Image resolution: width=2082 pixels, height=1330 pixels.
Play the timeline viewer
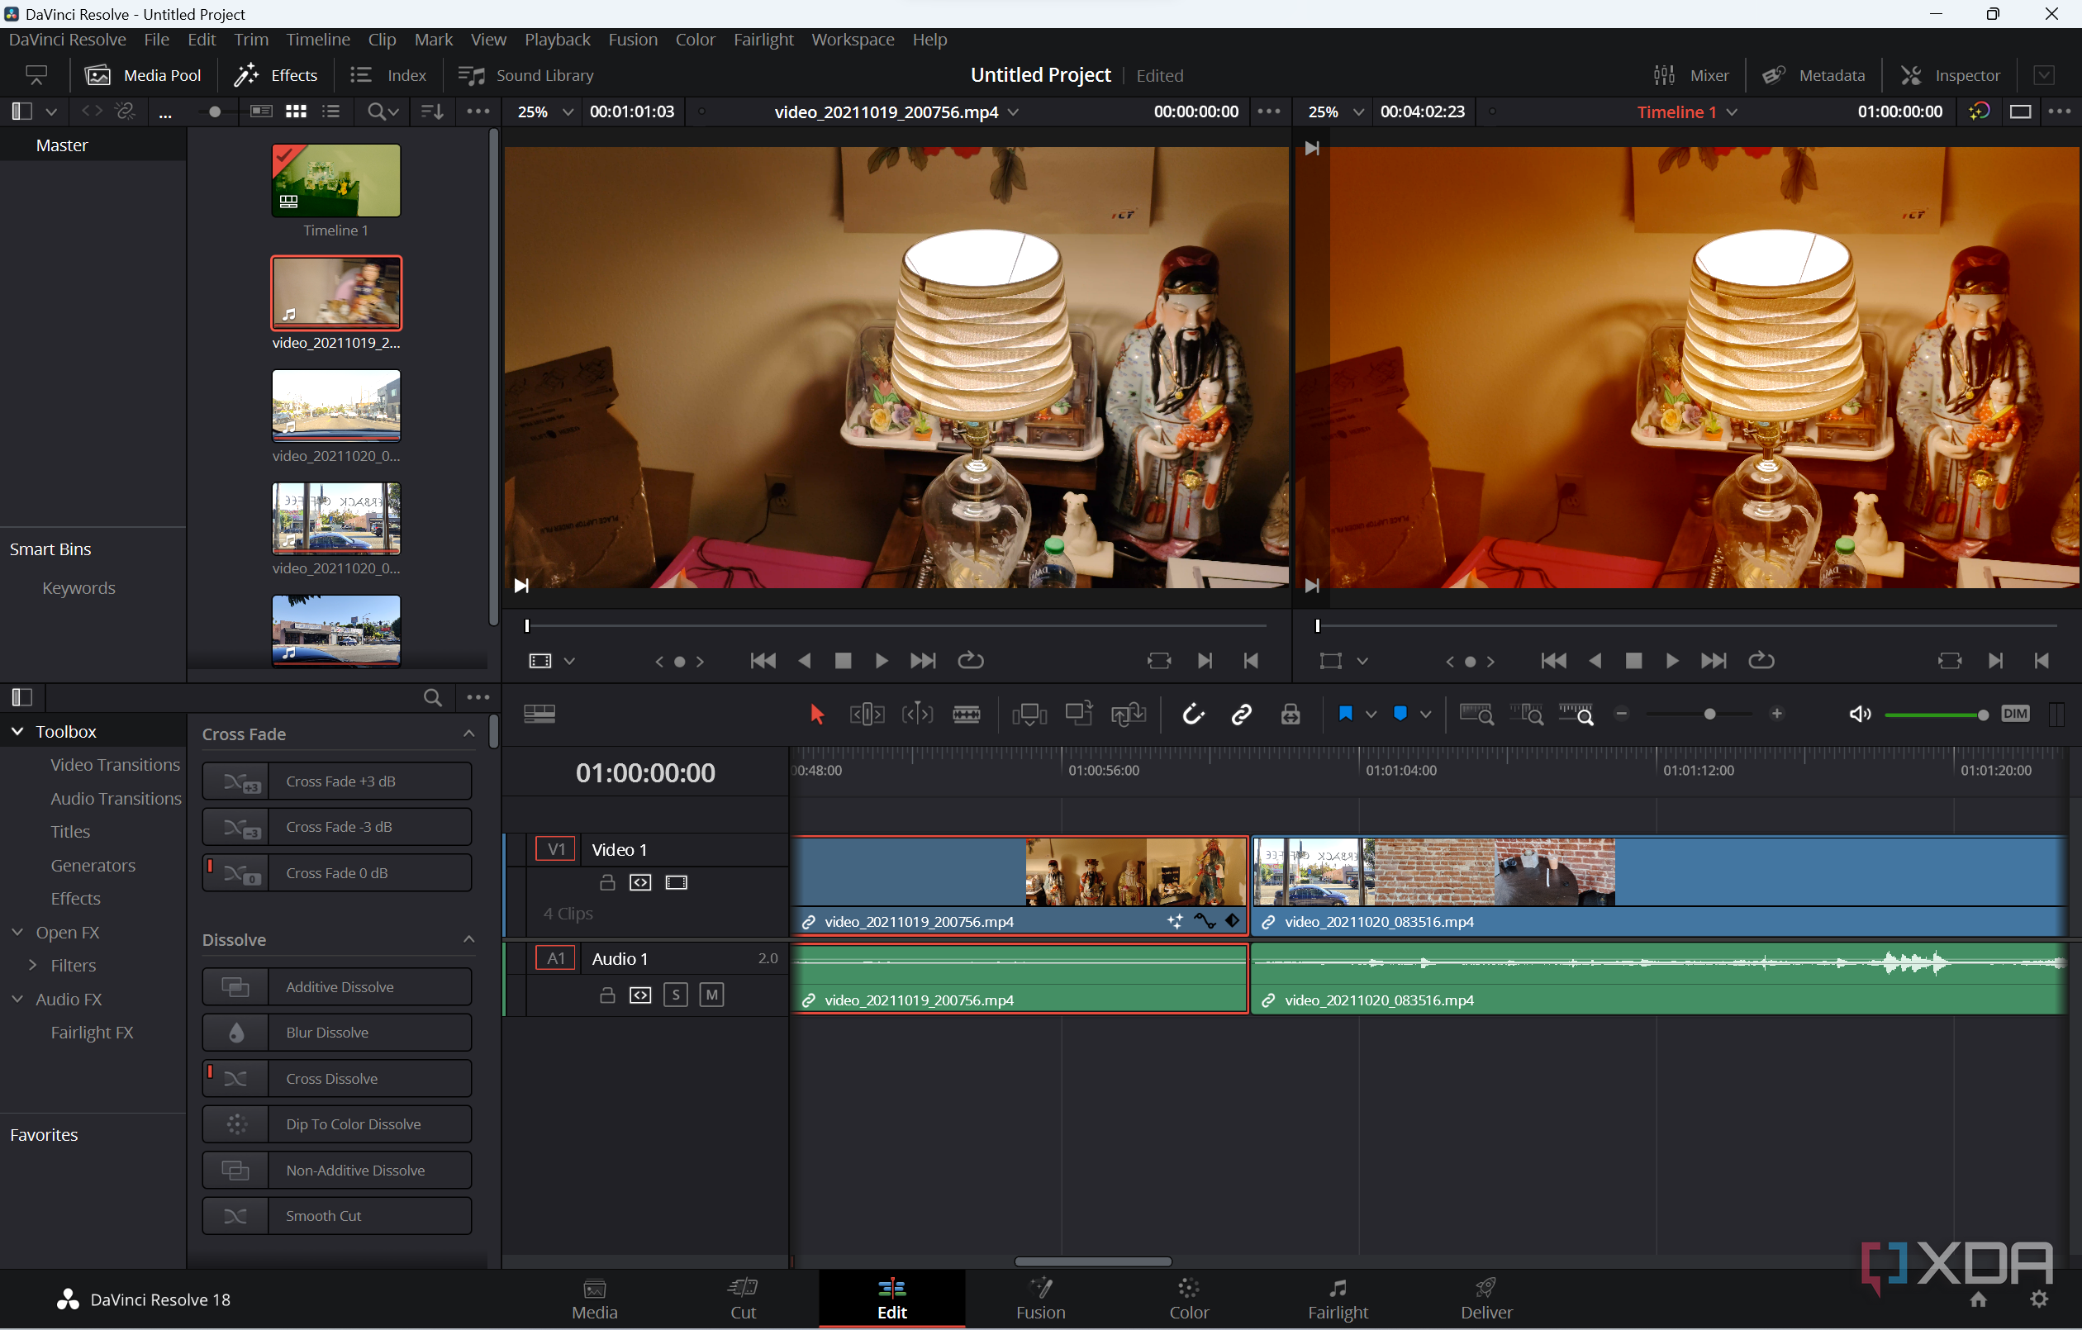click(x=1671, y=662)
